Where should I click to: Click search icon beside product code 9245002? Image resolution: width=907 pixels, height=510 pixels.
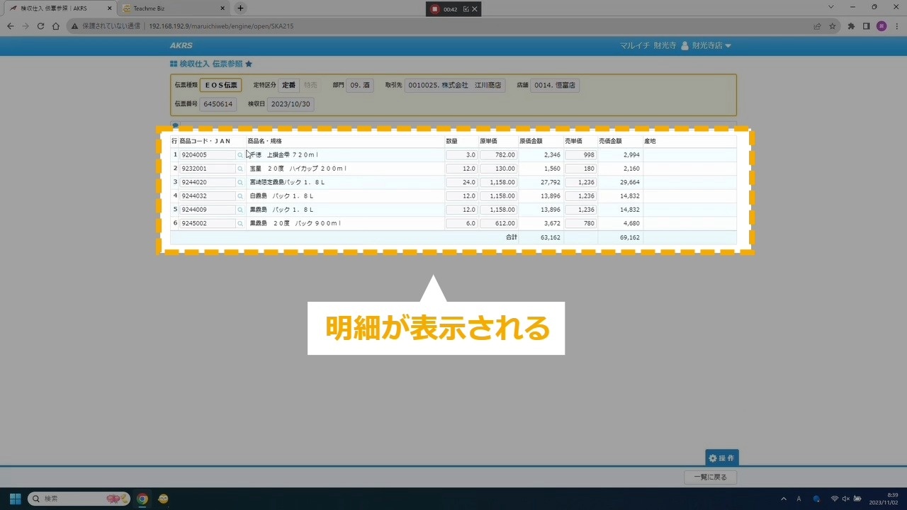click(x=240, y=224)
